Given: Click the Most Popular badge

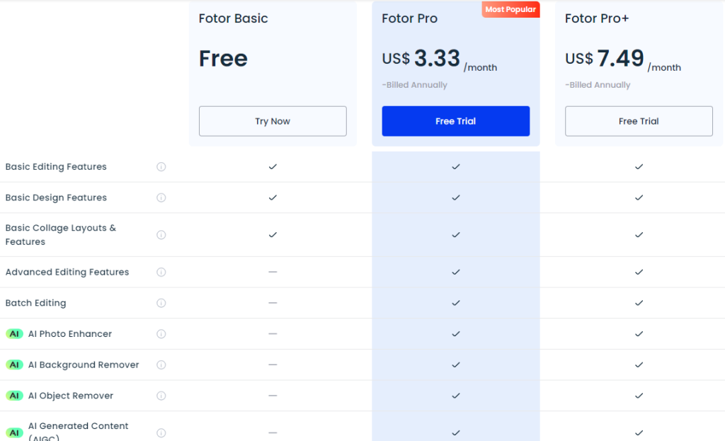Looking at the screenshot, I should click(510, 9).
